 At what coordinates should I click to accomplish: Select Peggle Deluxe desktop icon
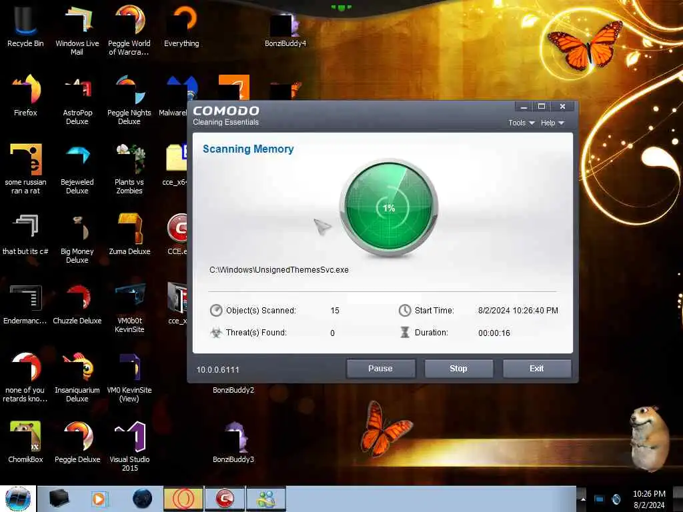coord(77,442)
